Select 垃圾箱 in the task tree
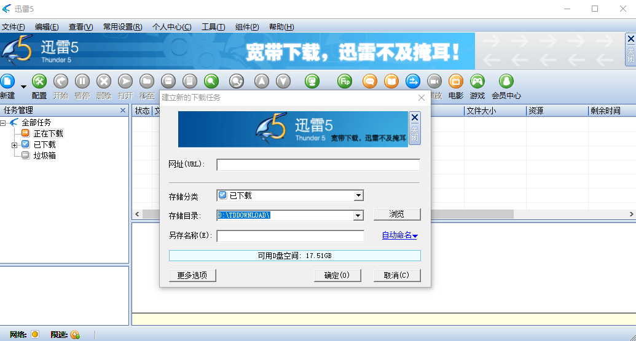Screen dimensions: 636x341 pos(45,155)
